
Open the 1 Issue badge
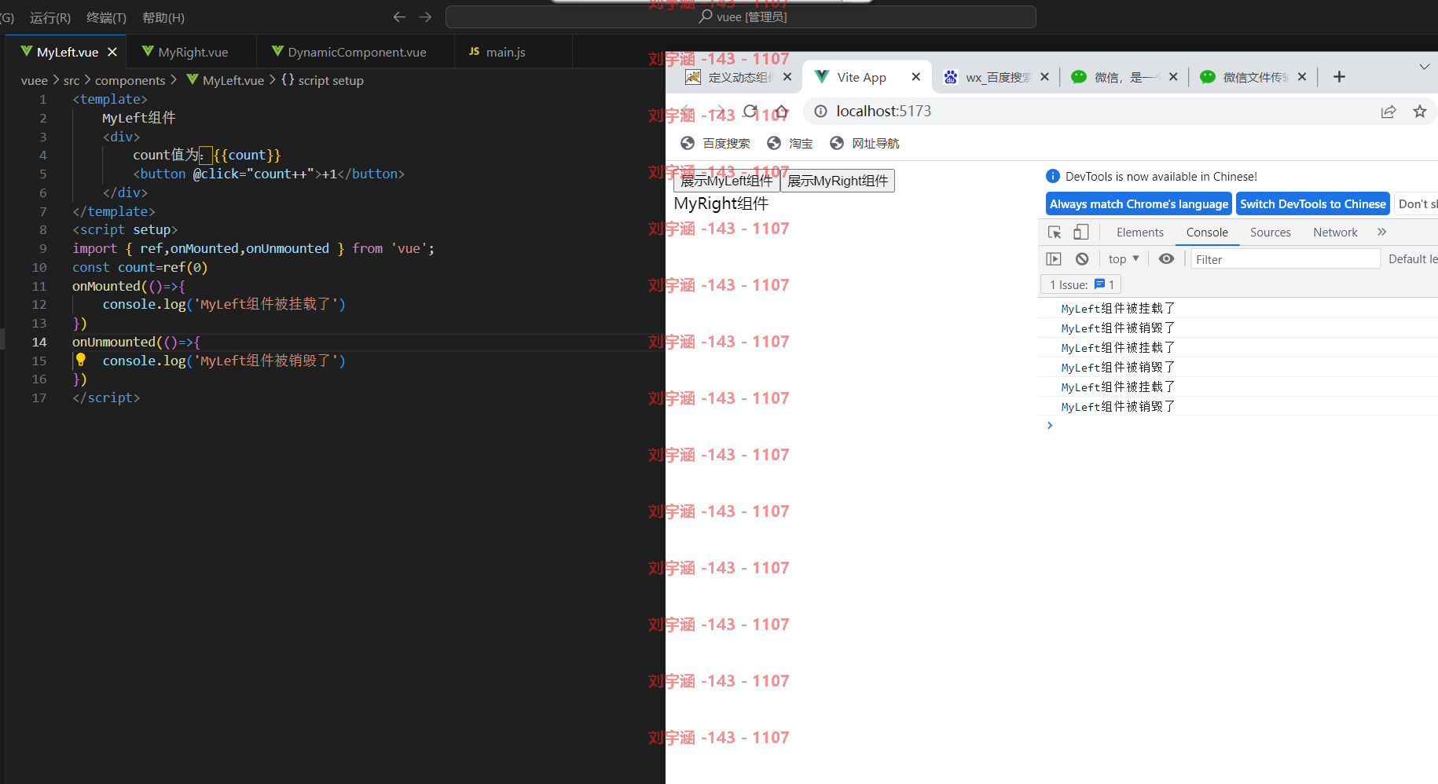tap(1081, 284)
